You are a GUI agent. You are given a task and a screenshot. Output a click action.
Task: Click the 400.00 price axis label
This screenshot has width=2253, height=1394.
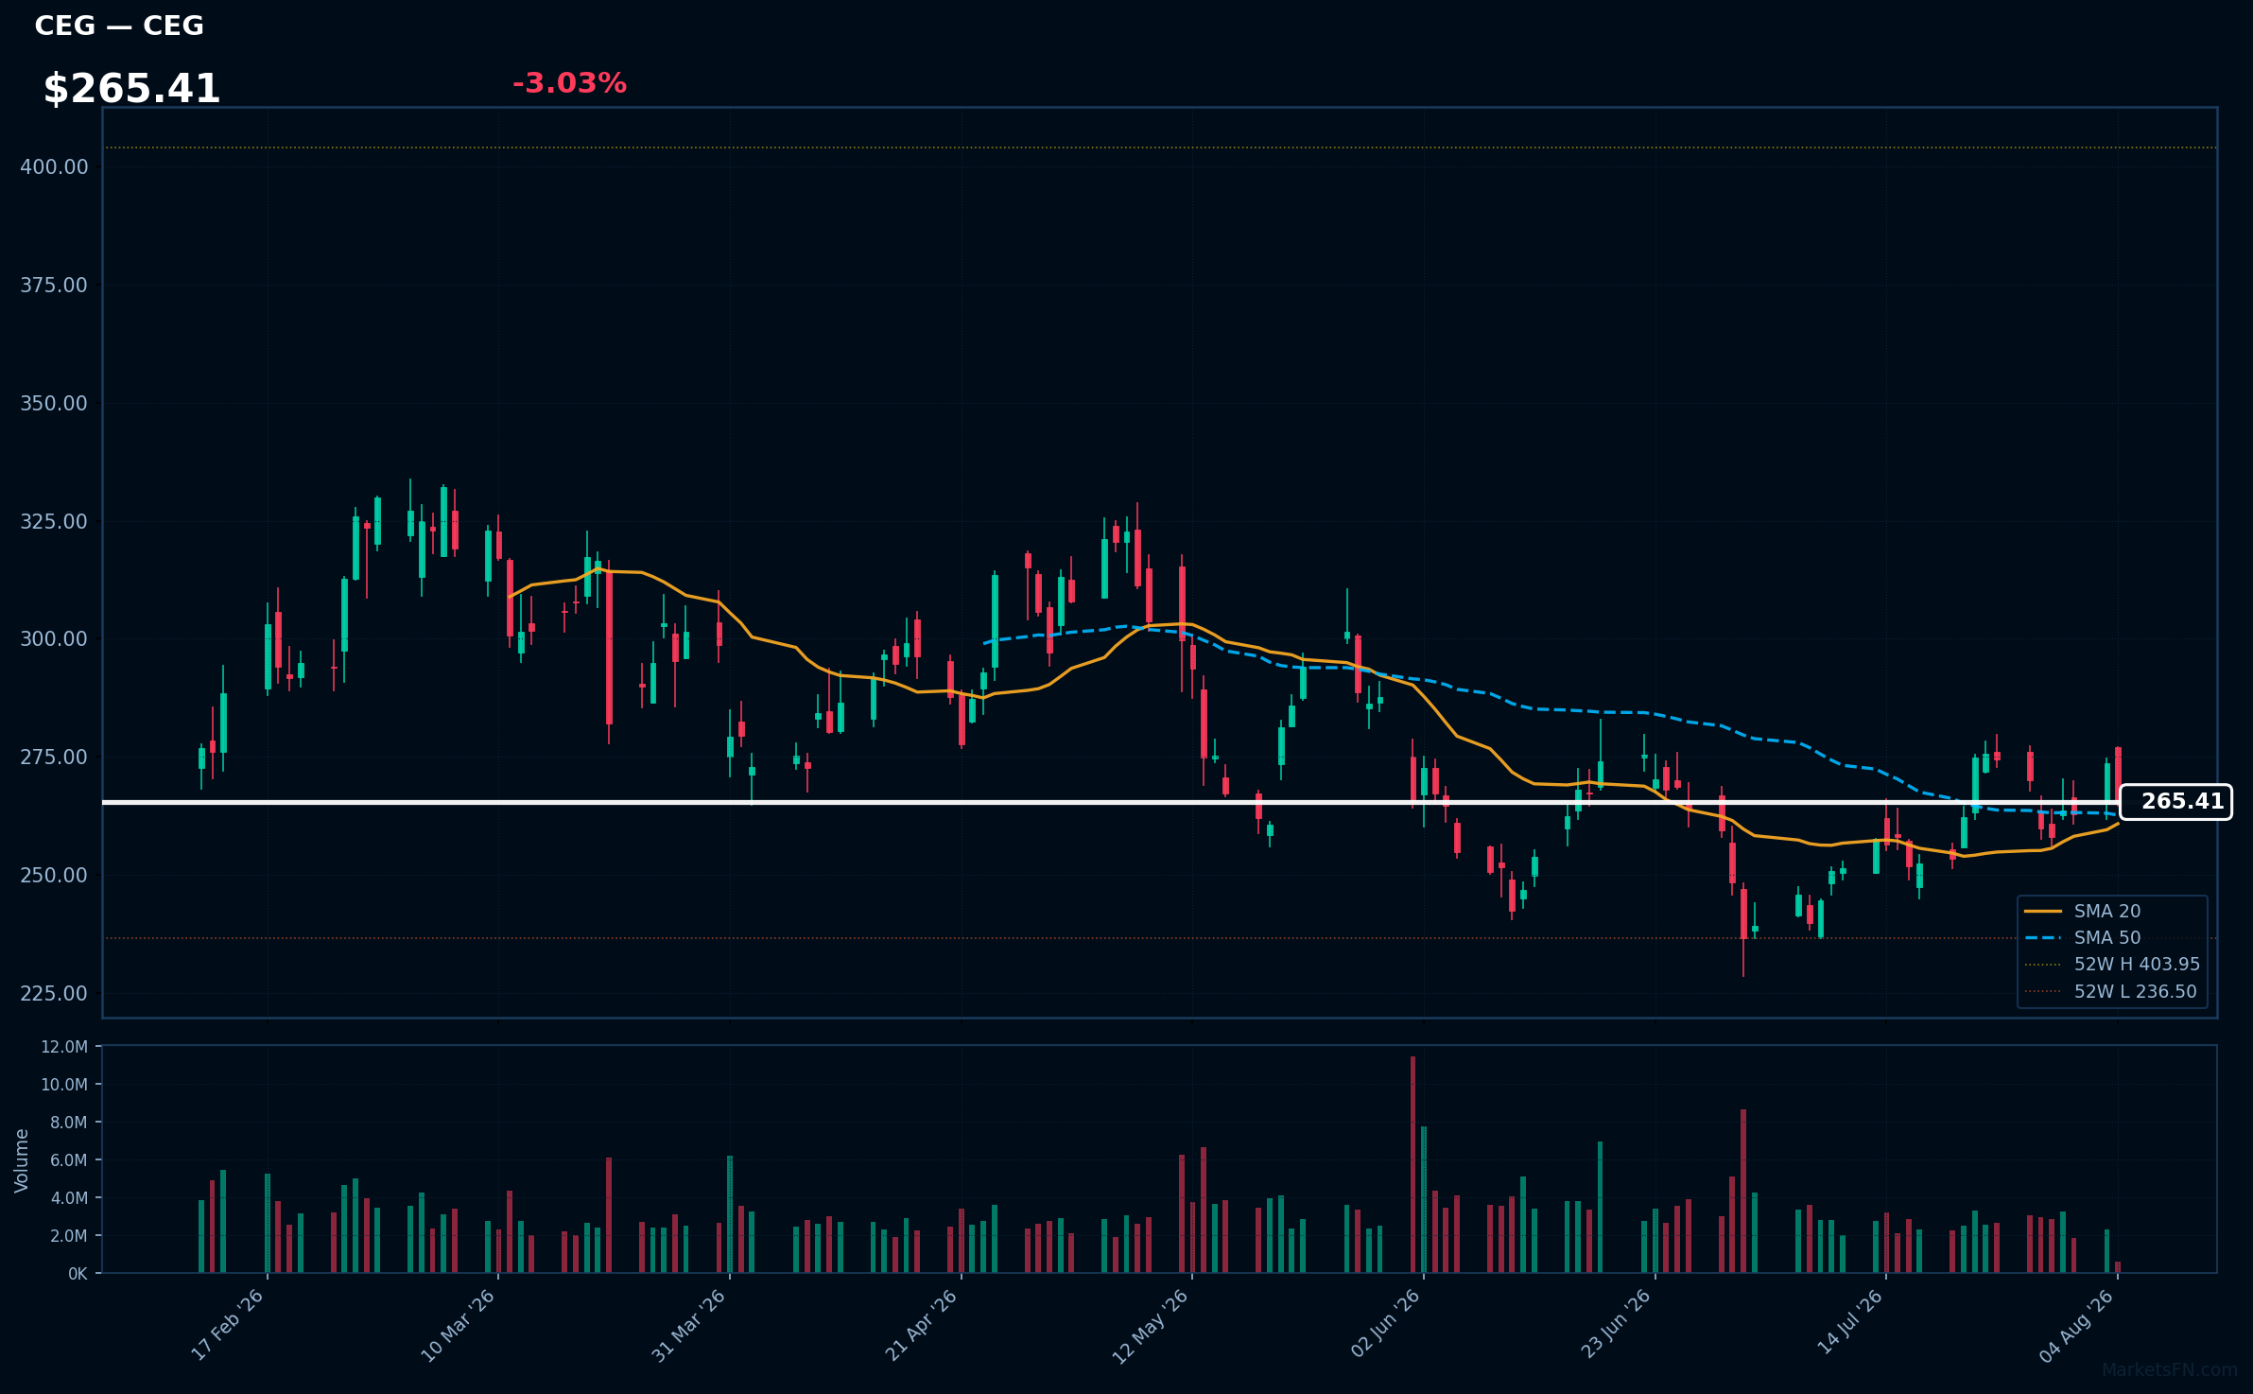click(x=54, y=167)
